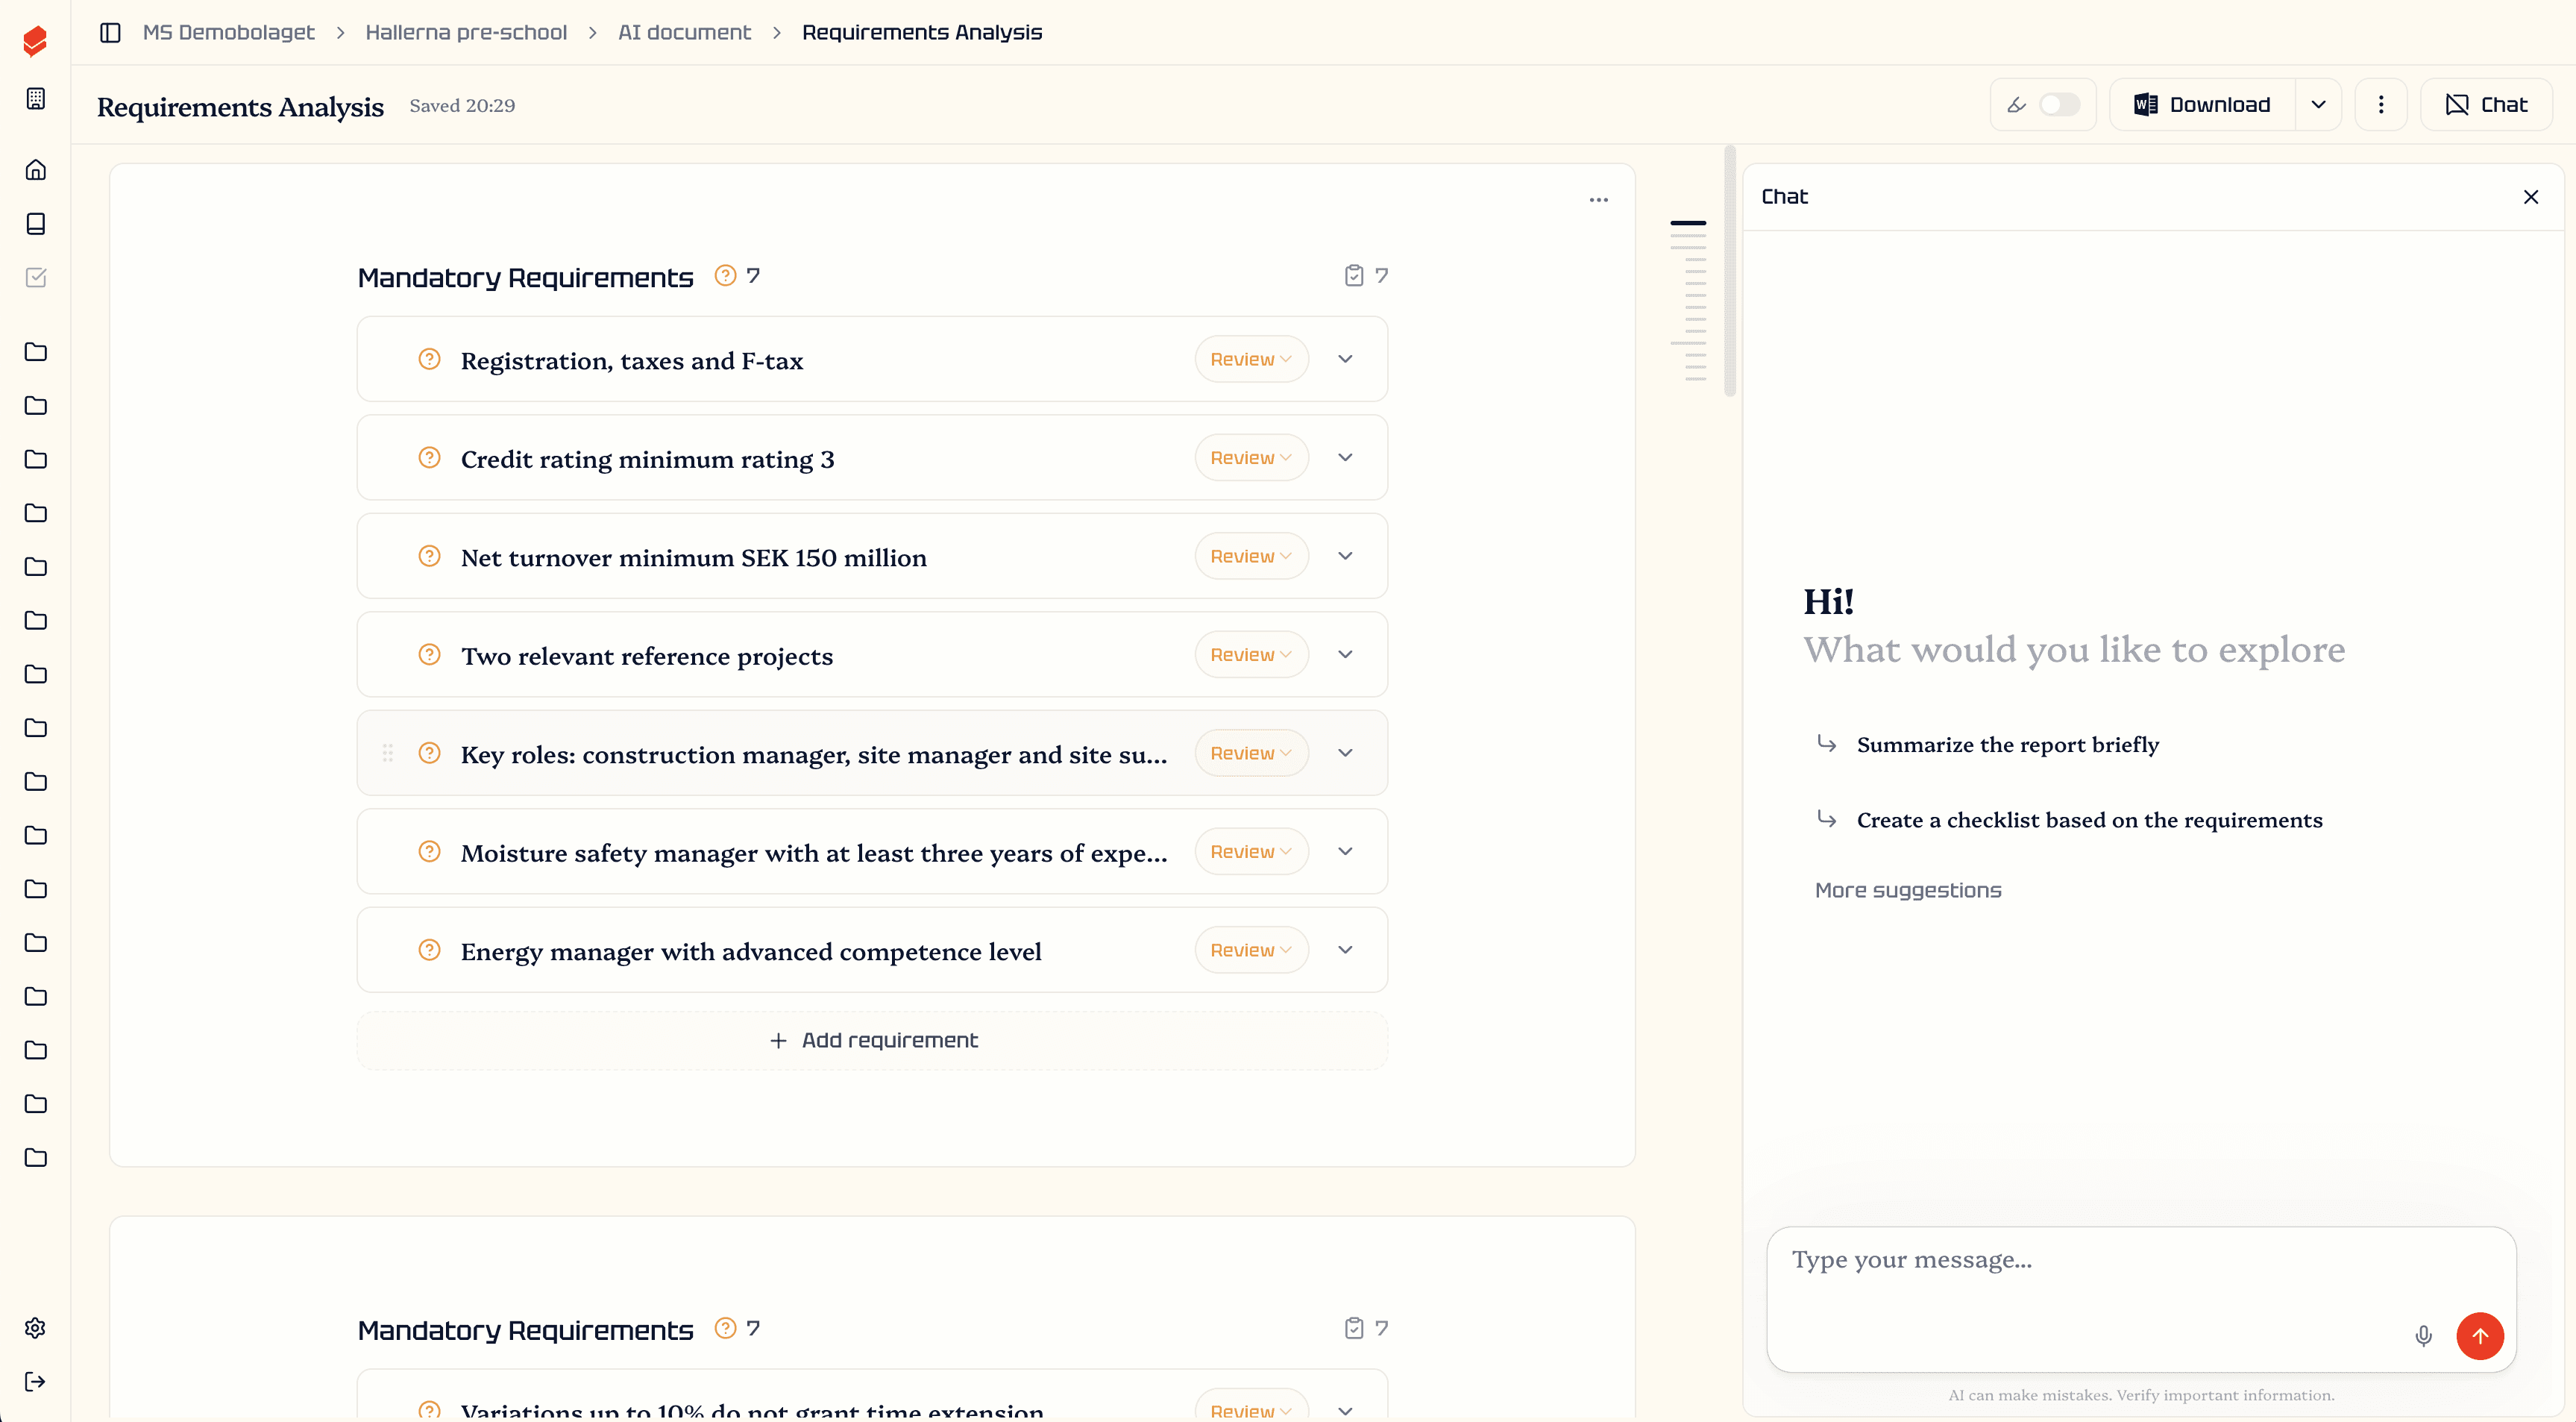The height and width of the screenshot is (1422, 2576).
Task: Click status icon for Registration, taxes and F-tax
Action: tap(429, 360)
